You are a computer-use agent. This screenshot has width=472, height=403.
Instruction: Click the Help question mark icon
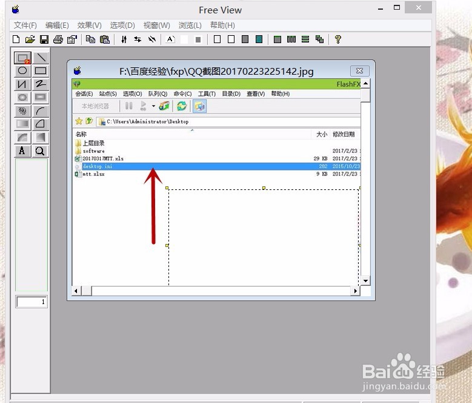click(337, 39)
